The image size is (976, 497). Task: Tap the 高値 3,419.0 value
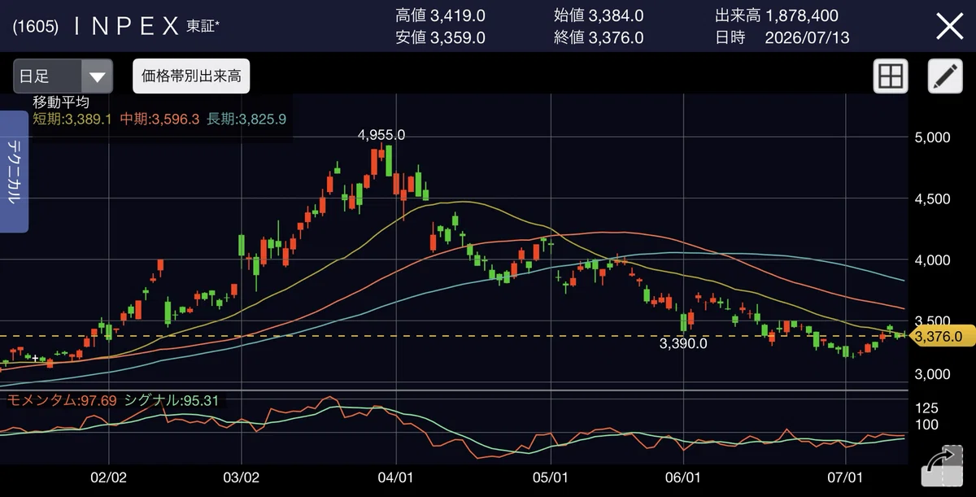tap(440, 16)
